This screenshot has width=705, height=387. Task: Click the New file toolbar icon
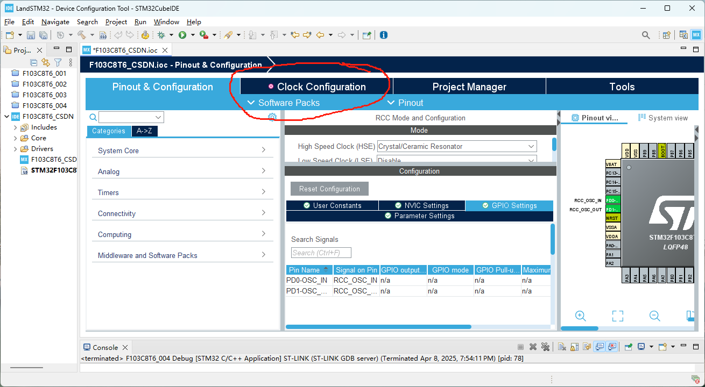click(x=10, y=35)
